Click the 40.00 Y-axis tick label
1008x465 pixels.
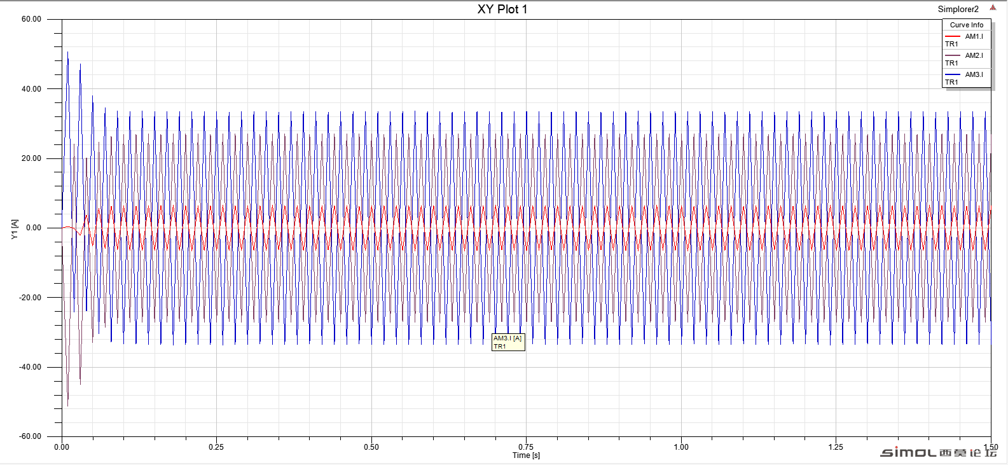pyautogui.click(x=31, y=89)
